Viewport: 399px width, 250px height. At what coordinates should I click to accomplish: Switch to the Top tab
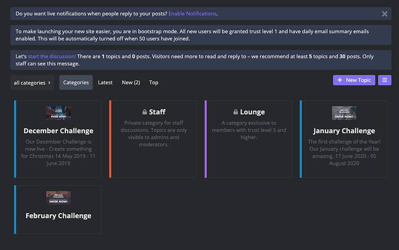154,83
